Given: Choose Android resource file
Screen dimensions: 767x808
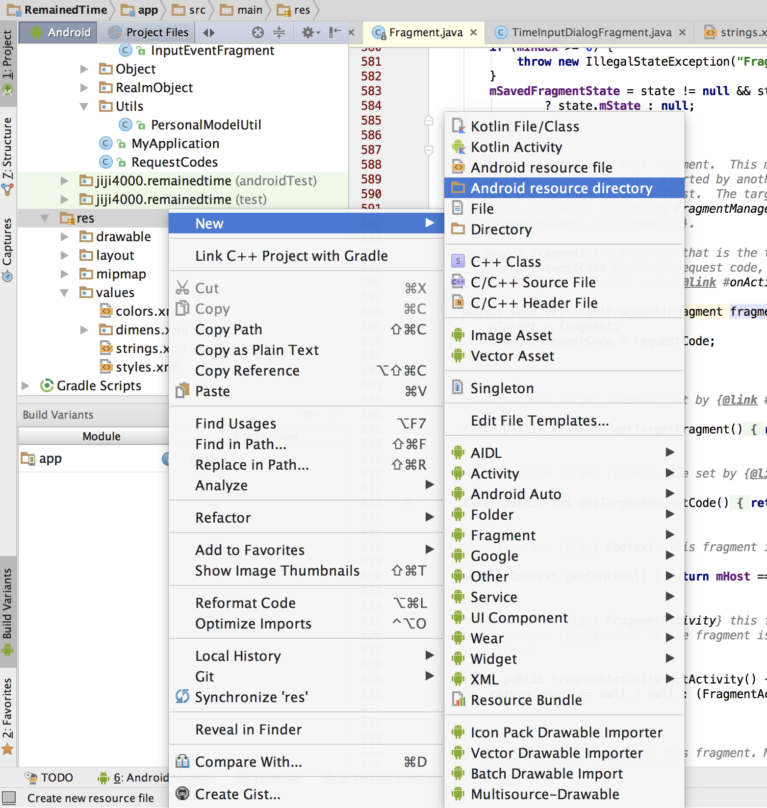Looking at the screenshot, I should click(x=564, y=168).
